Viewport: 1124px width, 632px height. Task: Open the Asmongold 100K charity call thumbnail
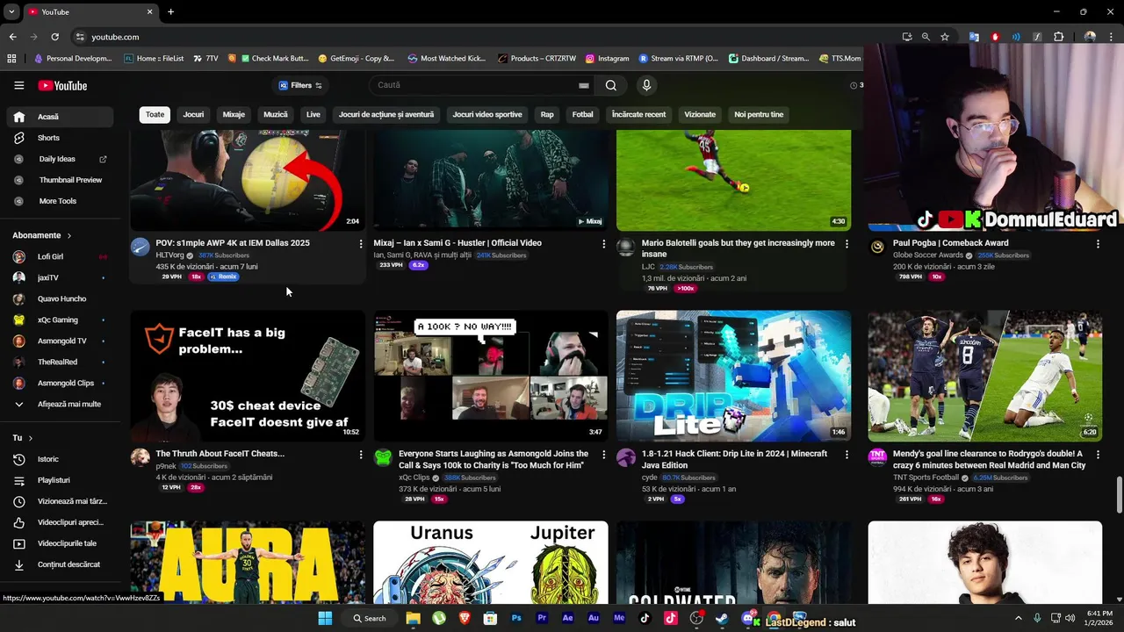[x=491, y=375]
